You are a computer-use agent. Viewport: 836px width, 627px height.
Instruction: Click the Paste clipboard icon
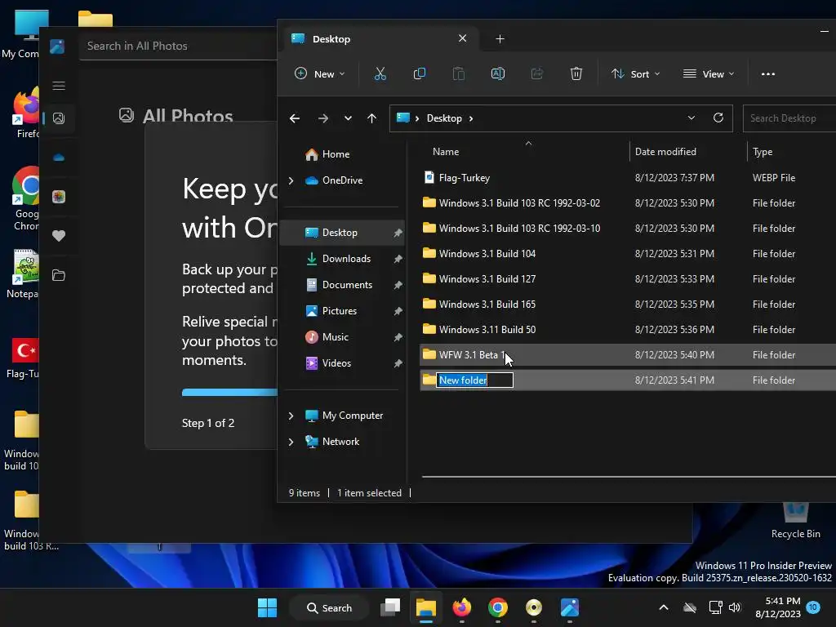coord(459,73)
